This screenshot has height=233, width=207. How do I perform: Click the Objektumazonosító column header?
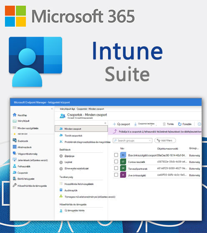(x=167, y=149)
